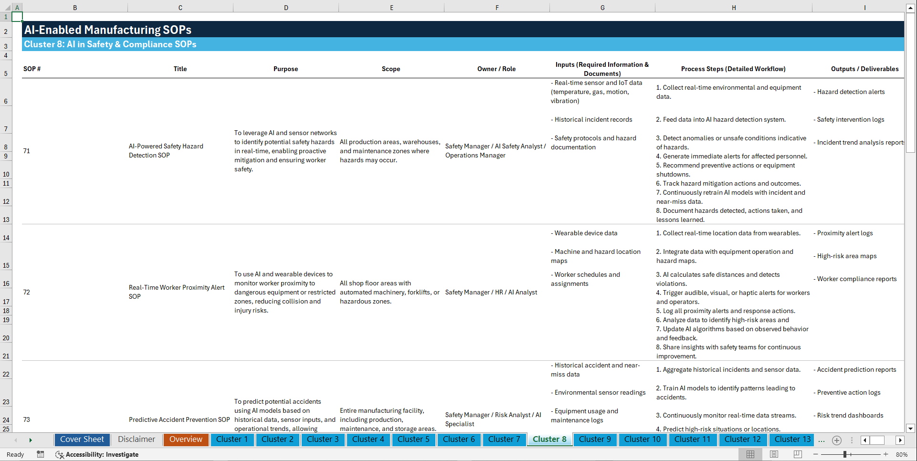Click the vertical scrollbar up arrow

pyautogui.click(x=911, y=7)
